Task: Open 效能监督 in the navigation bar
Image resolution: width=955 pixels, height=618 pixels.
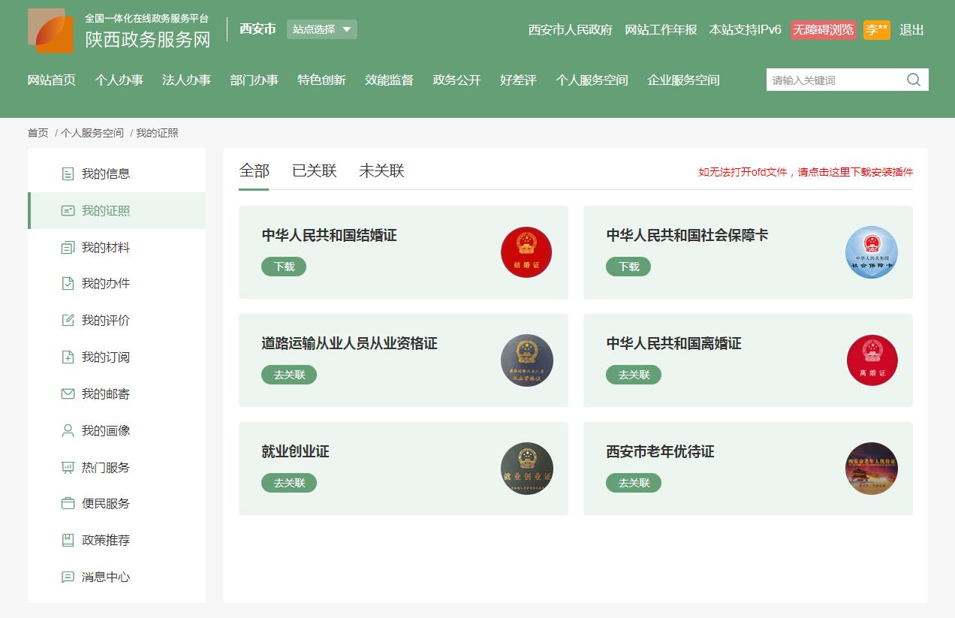Action: 389,80
